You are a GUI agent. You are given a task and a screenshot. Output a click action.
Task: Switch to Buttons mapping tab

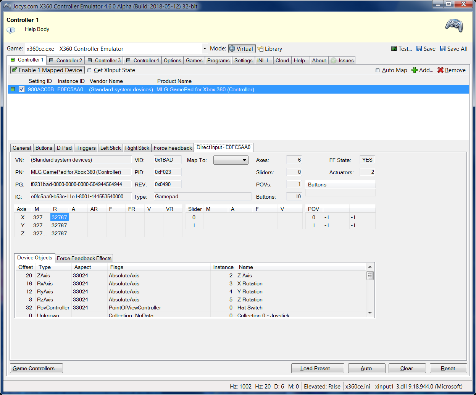click(44, 148)
